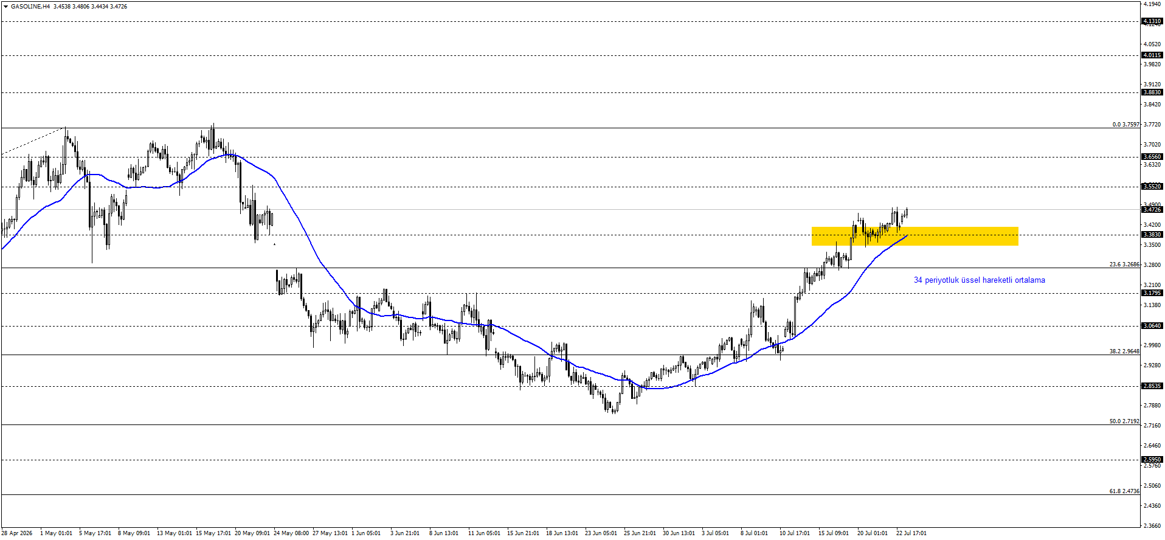This screenshot has width=1165, height=540.
Task: Select the 3.6560 level price tag
Action: click(x=1152, y=157)
